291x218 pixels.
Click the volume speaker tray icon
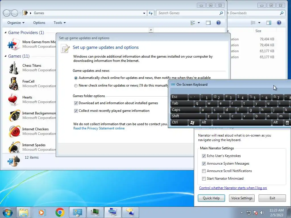tap(262, 213)
